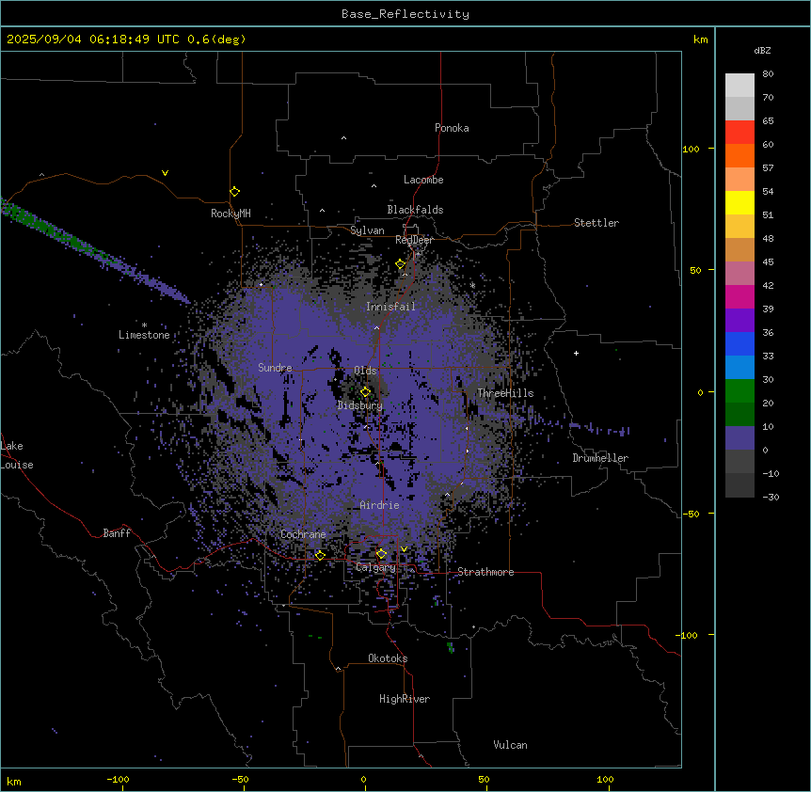Screen dimensions: 811x792
Task: Select the yellow diamond marker under Cochrane
Action: point(320,556)
